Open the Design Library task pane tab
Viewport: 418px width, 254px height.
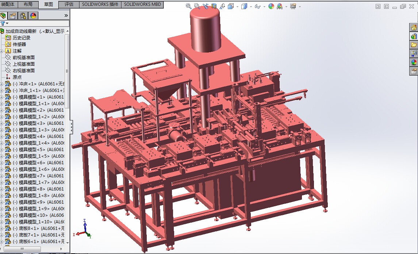pyautogui.click(x=414, y=36)
